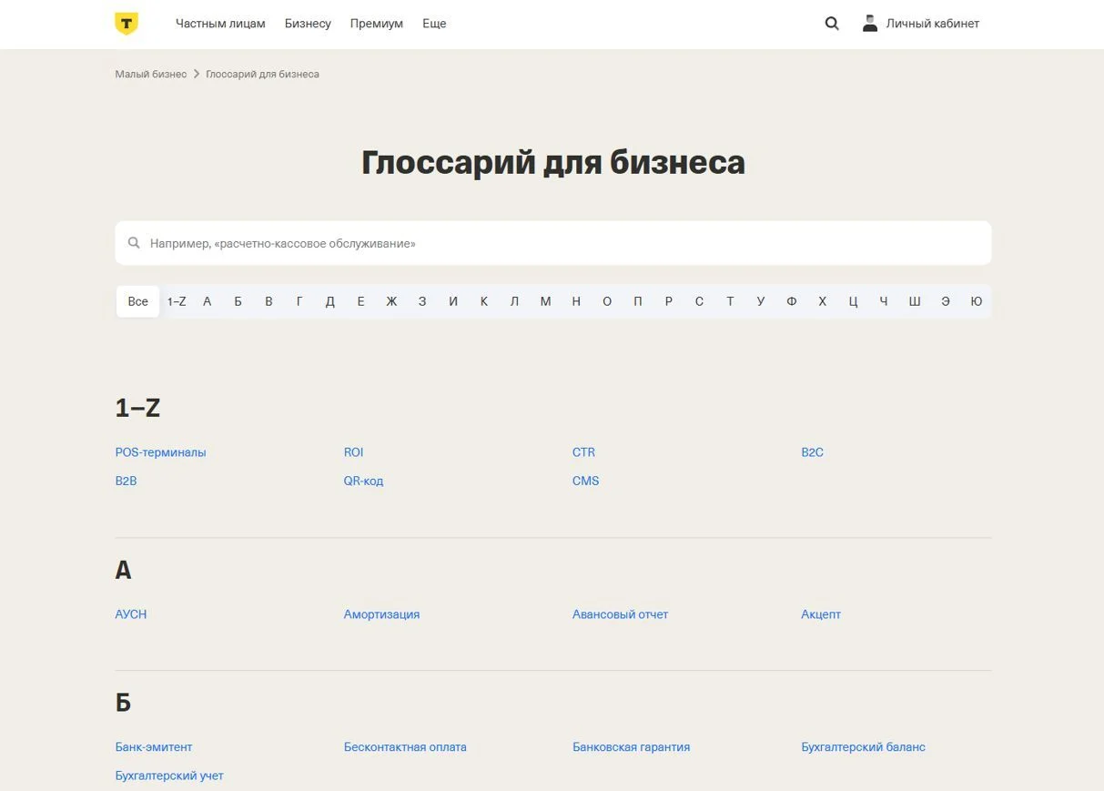Go to Малый бизнес breadcrumb
The width and height of the screenshot is (1104, 791).
tap(151, 74)
